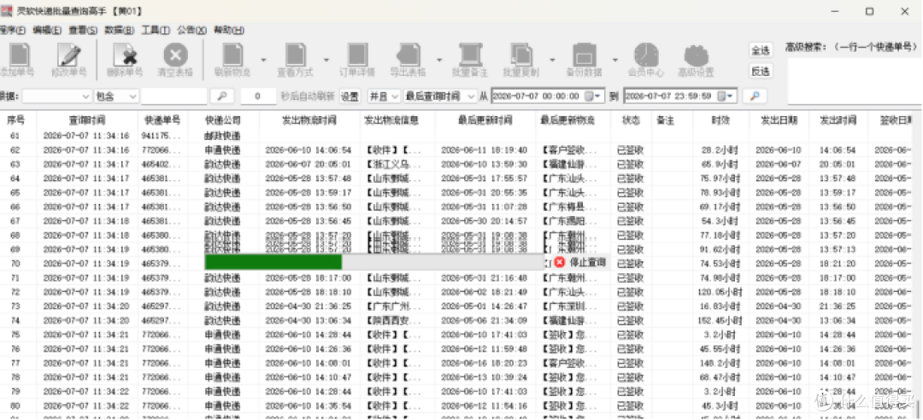The height and width of the screenshot is (420, 923).
Task: Open the 程序(F) menu
Action: coord(12,30)
